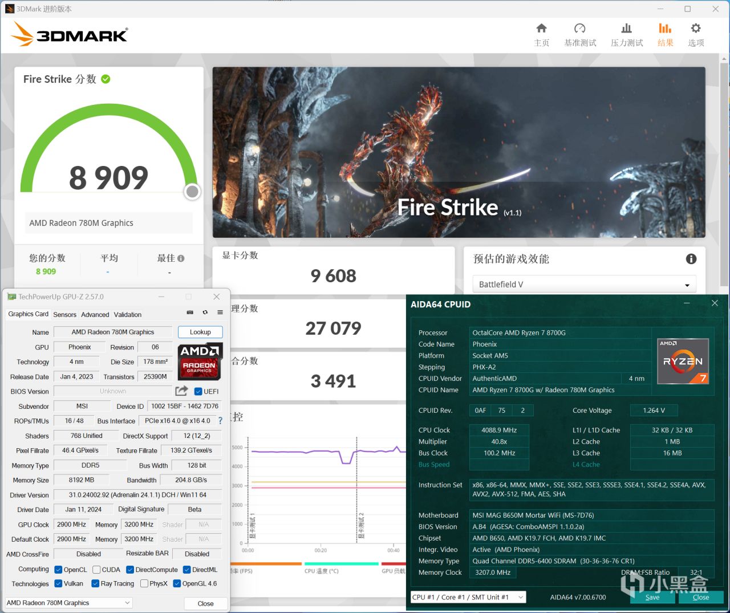730x613 pixels.
Task: Toggle OpenGL 4.6 checkbox
Action: 177,583
